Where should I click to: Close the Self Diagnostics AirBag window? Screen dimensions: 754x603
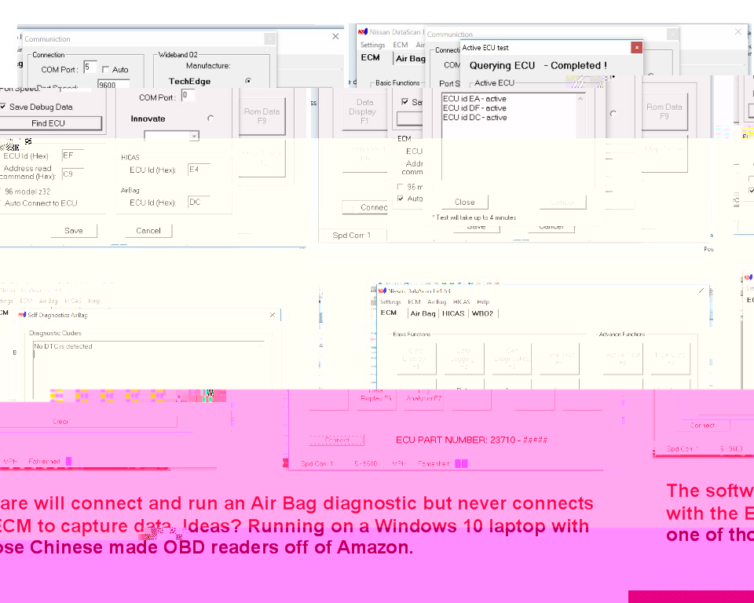[x=273, y=315]
